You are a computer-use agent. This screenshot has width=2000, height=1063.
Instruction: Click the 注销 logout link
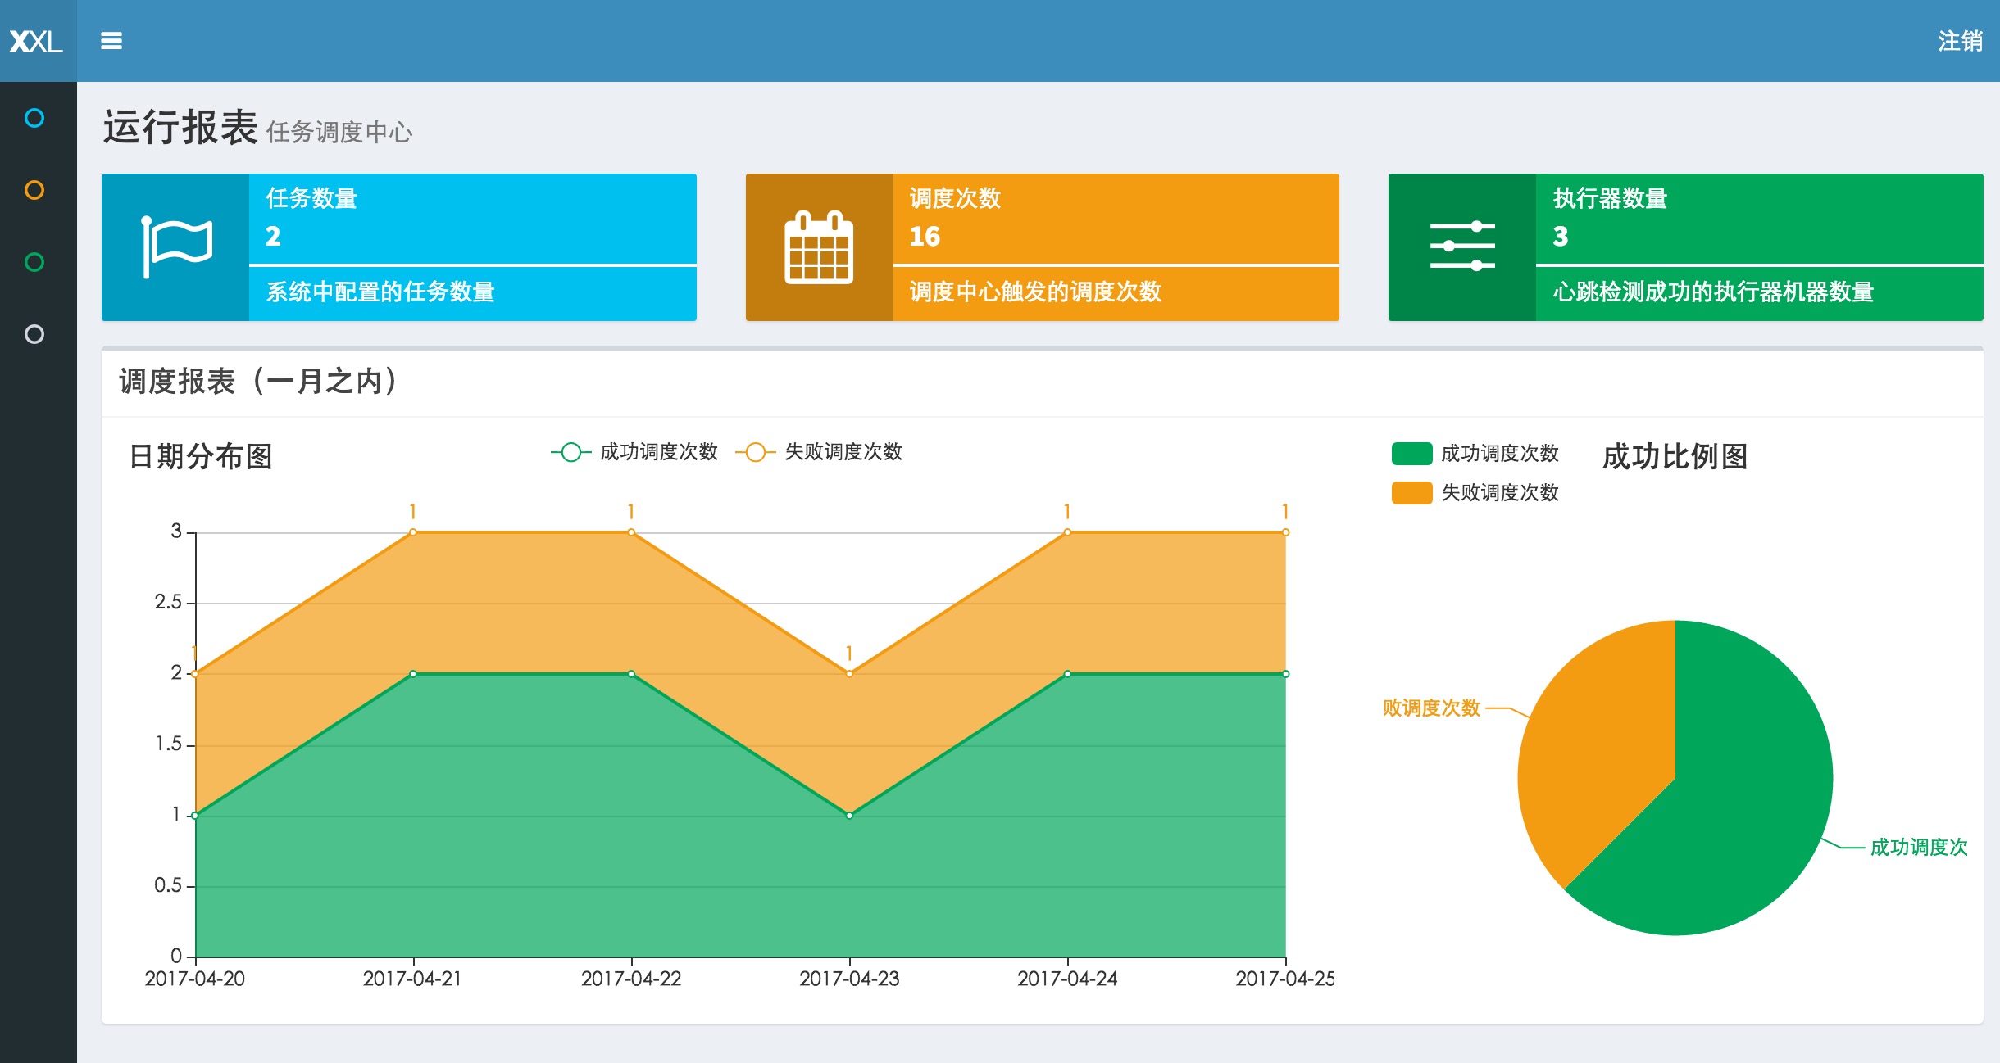point(1960,41)
